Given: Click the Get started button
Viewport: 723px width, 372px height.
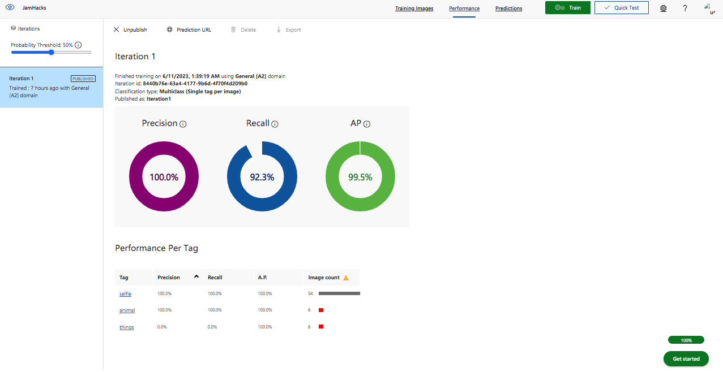Looking at the screenshot, I should click(686, 358).
